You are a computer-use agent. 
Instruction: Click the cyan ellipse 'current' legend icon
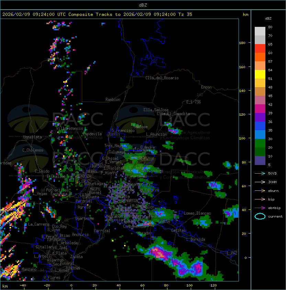(260, 216)
